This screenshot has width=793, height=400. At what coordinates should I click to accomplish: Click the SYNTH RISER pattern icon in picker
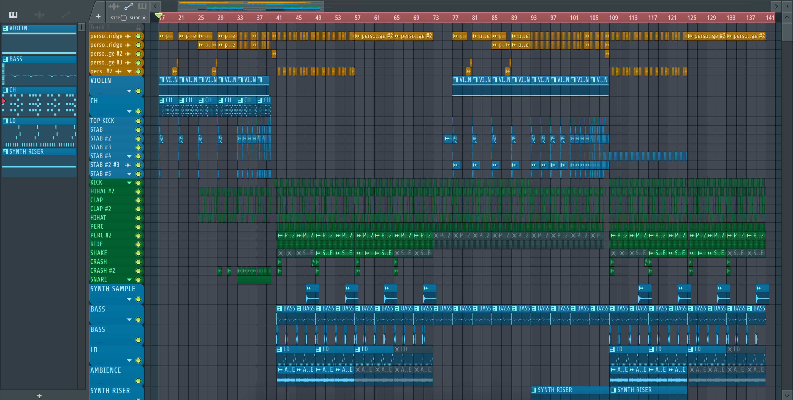click(5, 152)
